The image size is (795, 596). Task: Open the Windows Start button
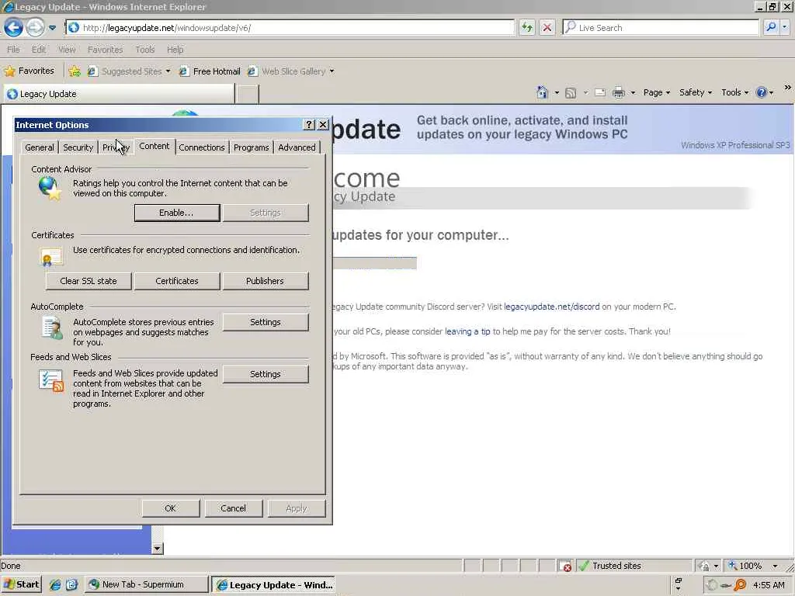click(21, 584)
